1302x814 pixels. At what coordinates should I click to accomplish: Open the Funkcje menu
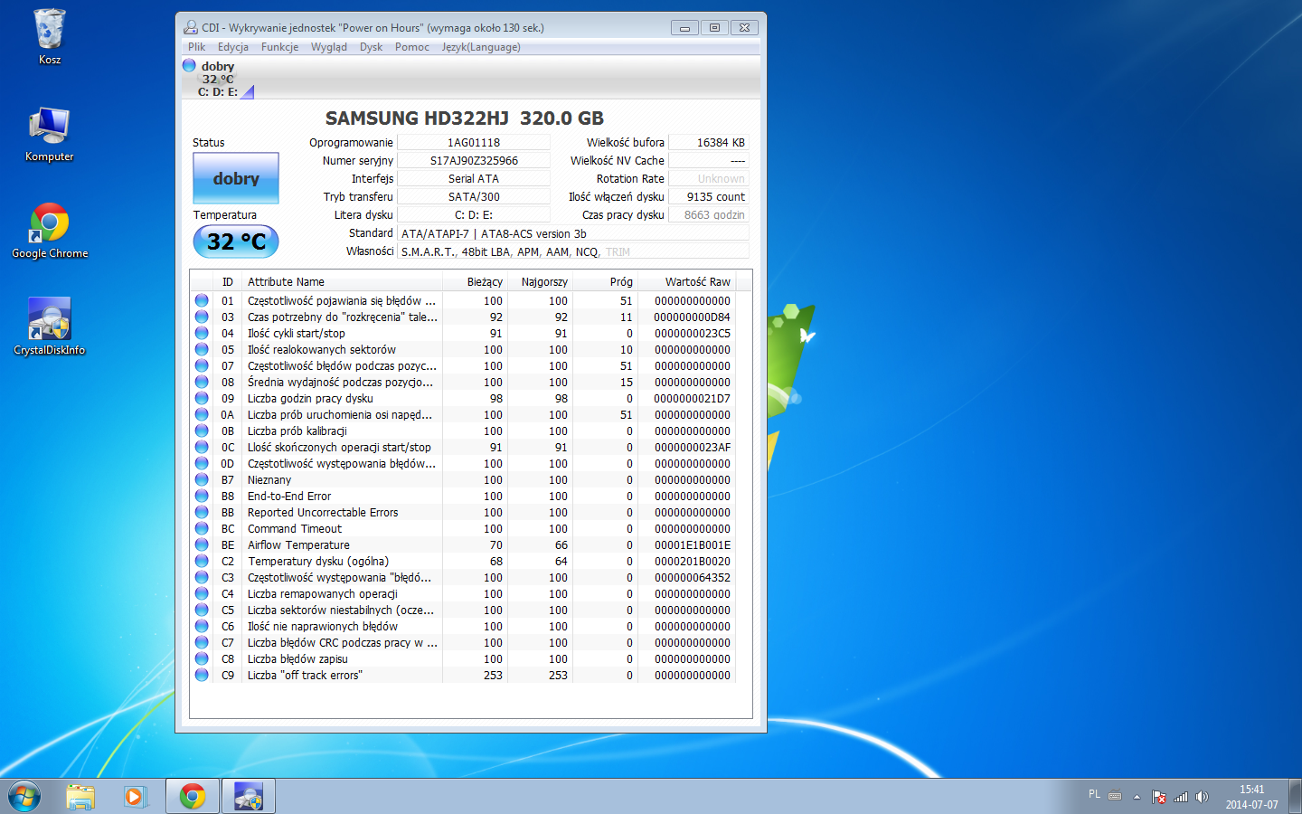279,47
